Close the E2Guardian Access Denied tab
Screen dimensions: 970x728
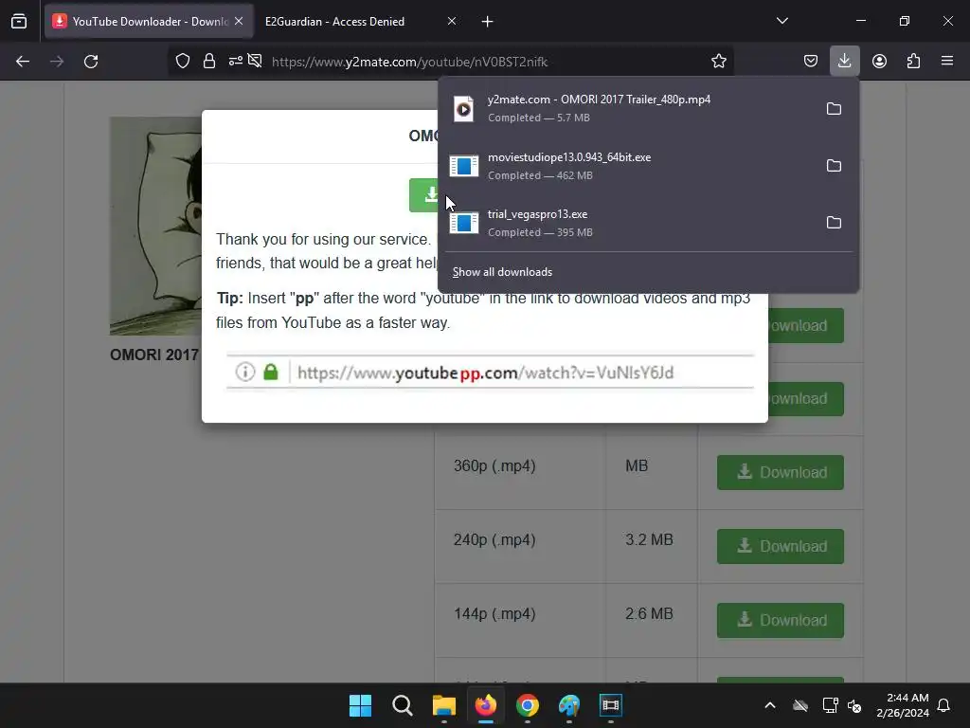[452, 21]
